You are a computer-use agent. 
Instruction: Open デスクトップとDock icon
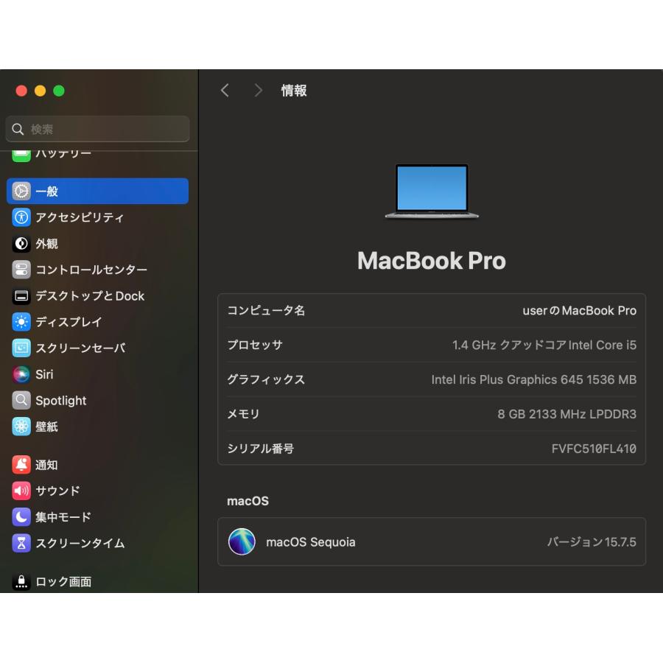(x=21, y=296)
